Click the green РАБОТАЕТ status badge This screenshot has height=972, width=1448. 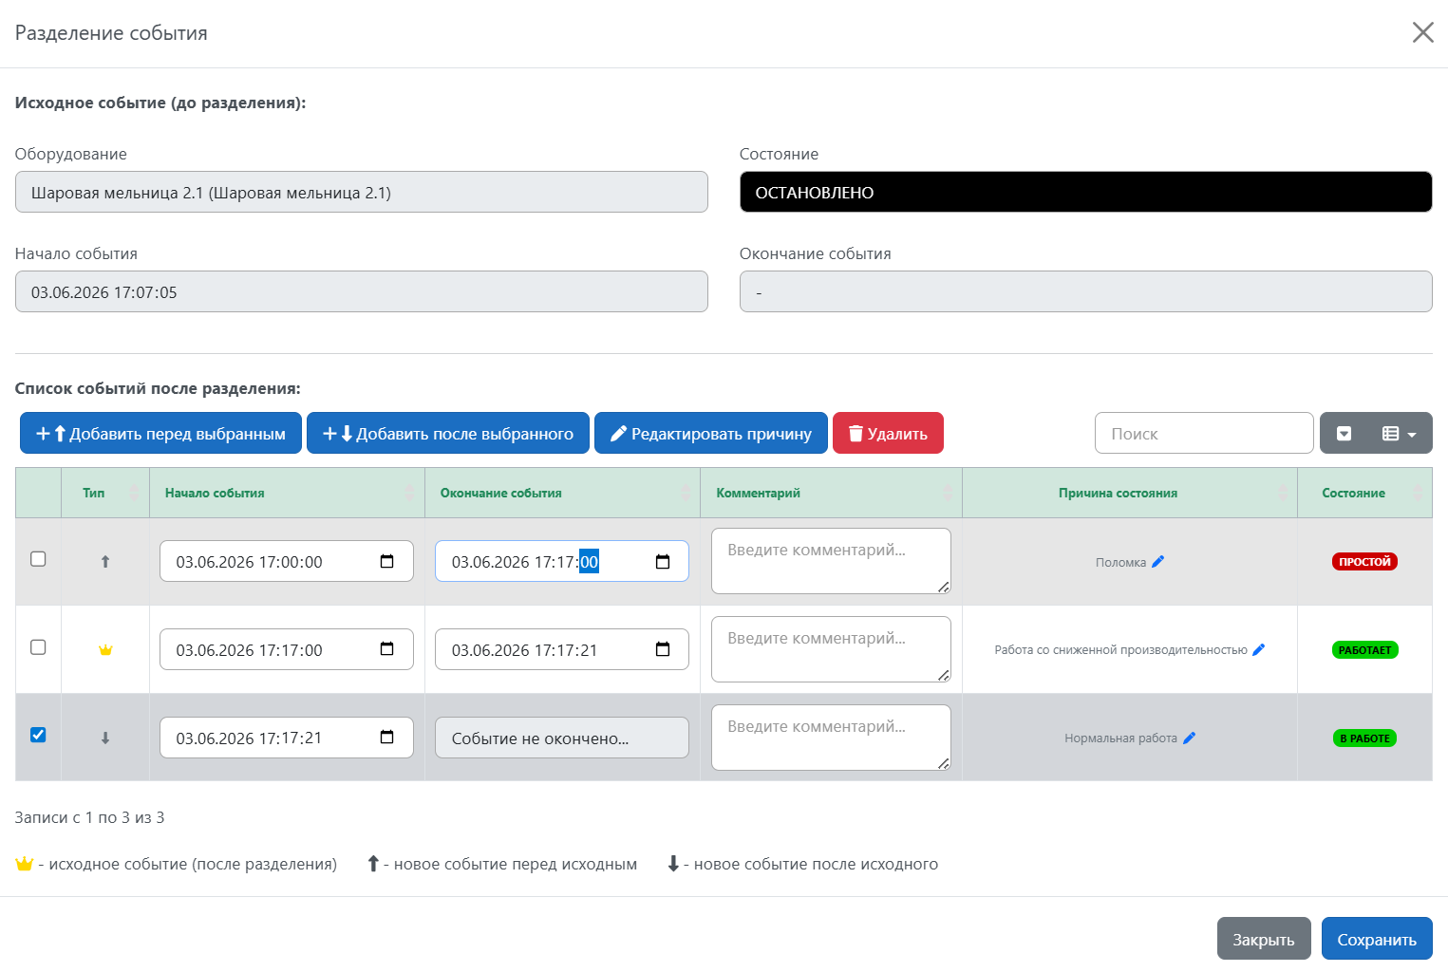1364,650
